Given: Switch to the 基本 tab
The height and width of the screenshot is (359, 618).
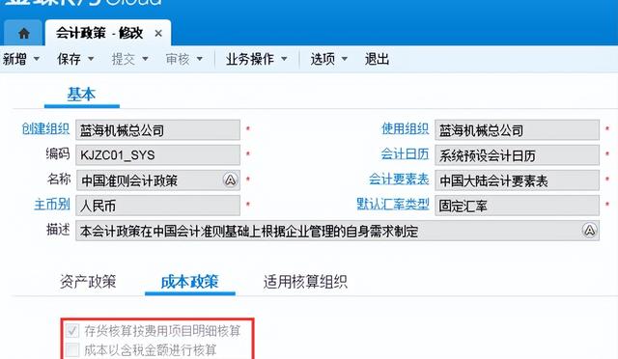Looking at the screenshot, I should click(x=81, y=95).
